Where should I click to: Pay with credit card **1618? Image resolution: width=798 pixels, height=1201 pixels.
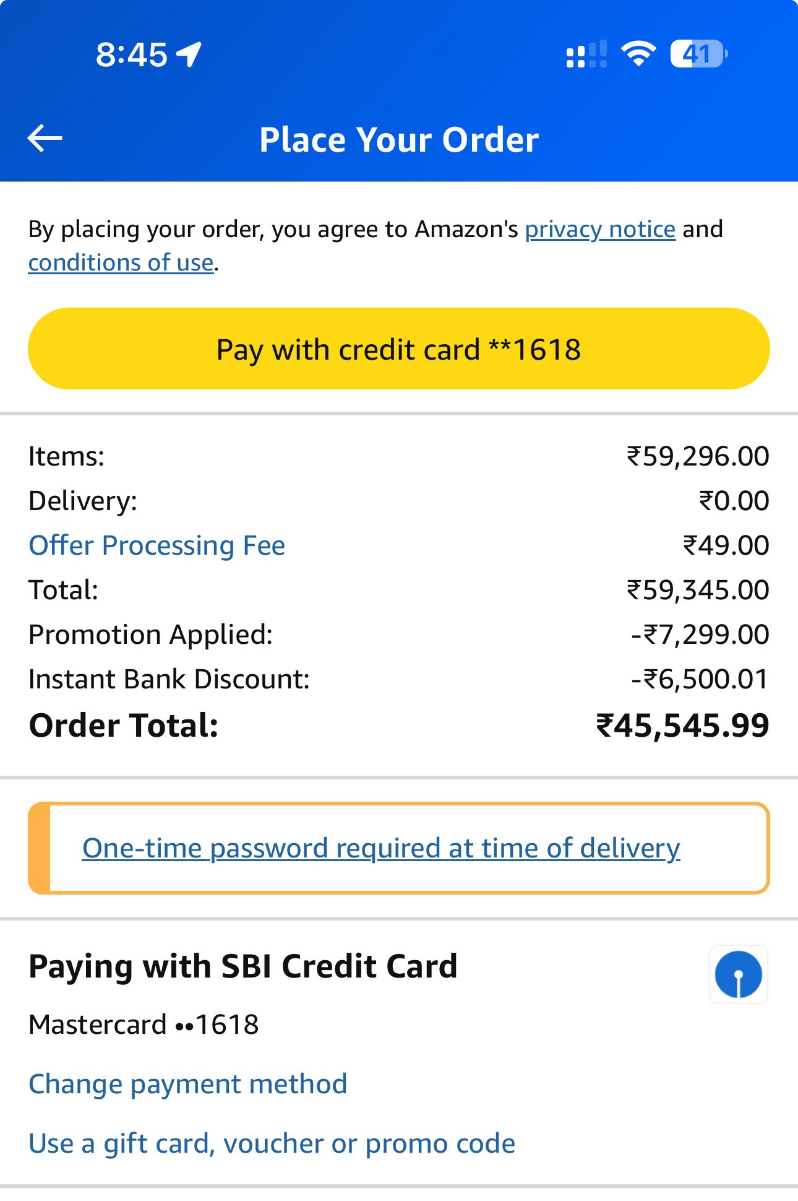399,349
